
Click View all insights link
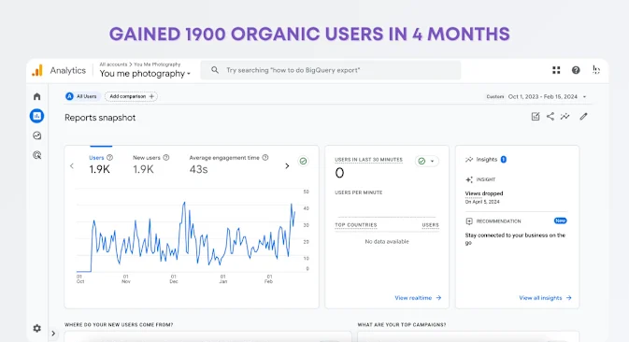click(x=545, y=298)
